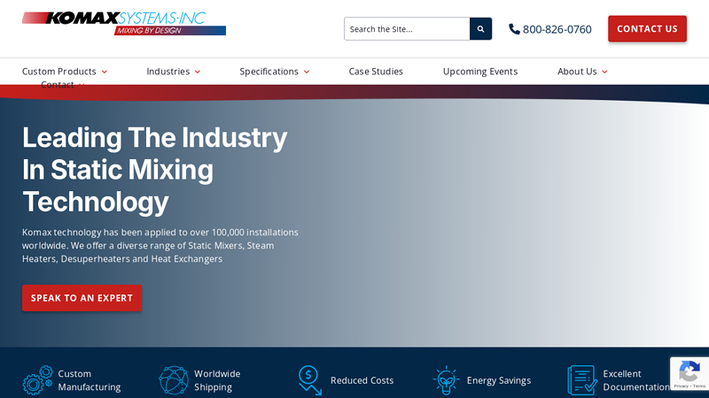Expand the Industries dropdown chevron

tap(198, 72)
